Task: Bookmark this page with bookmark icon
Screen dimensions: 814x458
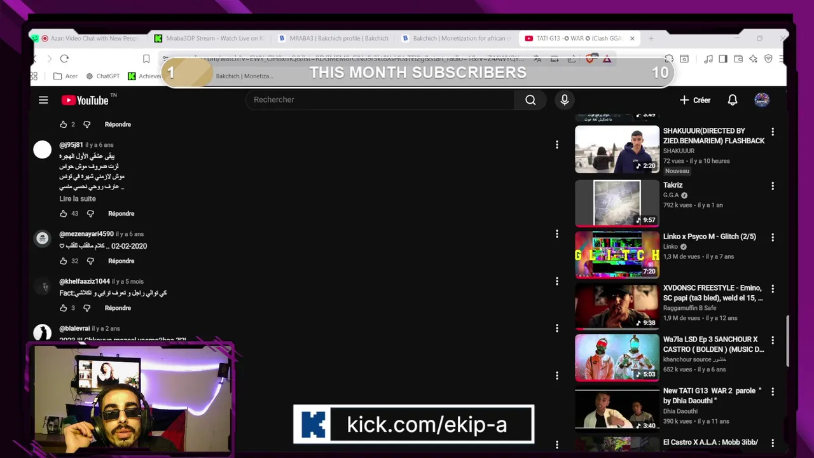Action: pyautogui.click(x=146, y=59)
